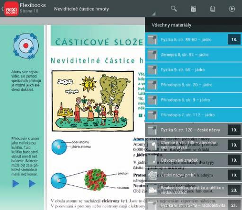Play video Reakce sodíku, draslíku a uhlíku
The image size is (242, 210).
tap(193, 190)
